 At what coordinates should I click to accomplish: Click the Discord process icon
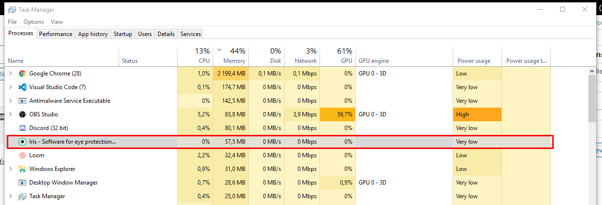point(22,128)
